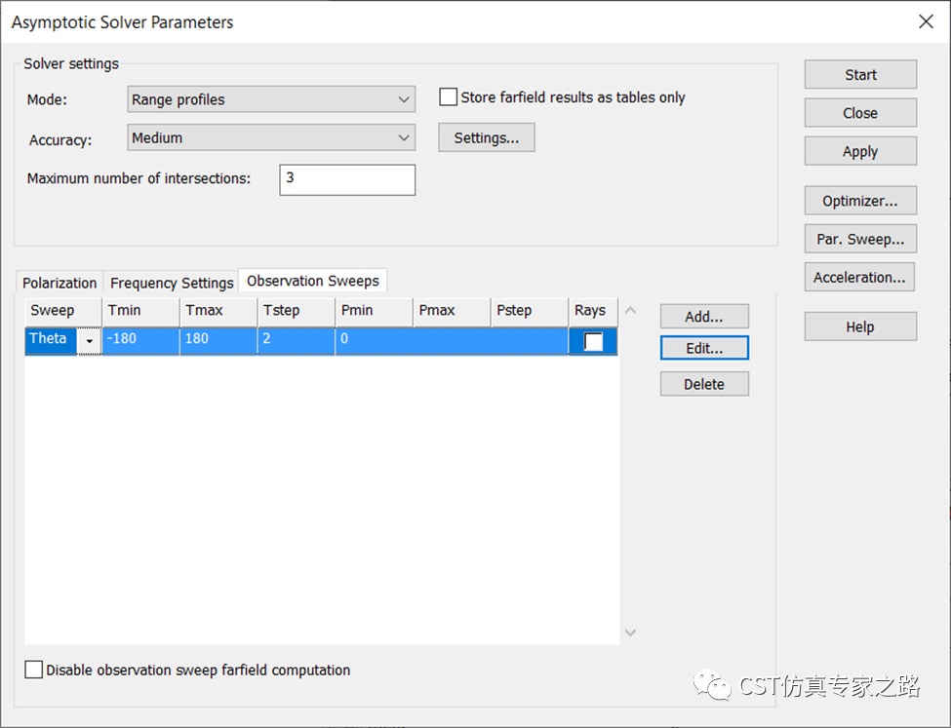Add a new observation sweep
The width and height of the screenshot is (951, 728).
pos(704,317)
